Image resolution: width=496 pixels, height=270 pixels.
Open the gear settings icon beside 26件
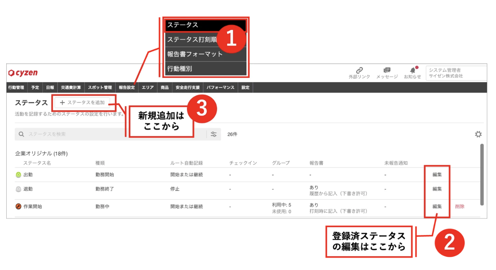[x=478, y=134]
